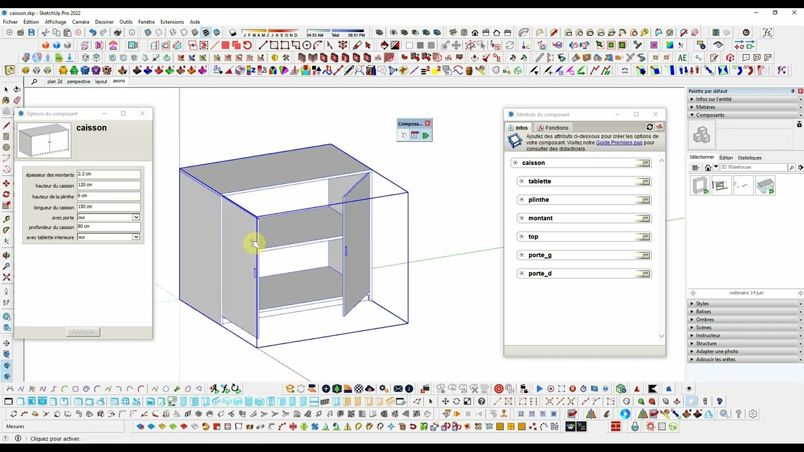Image resolution: width=804 pixels, height=452 pixels.
Task: Select the Tape Measure tool in the left toolbar
Action: (6, 220)
